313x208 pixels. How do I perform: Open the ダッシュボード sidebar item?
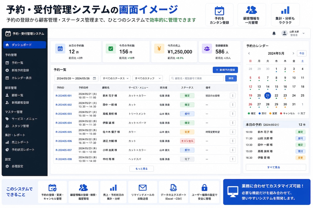tap(25, 45)
